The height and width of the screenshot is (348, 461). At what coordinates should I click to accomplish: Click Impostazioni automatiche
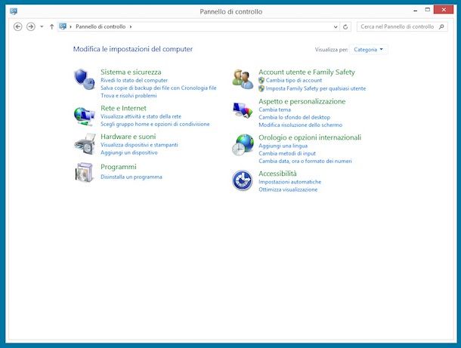click(x=290, y=182)
